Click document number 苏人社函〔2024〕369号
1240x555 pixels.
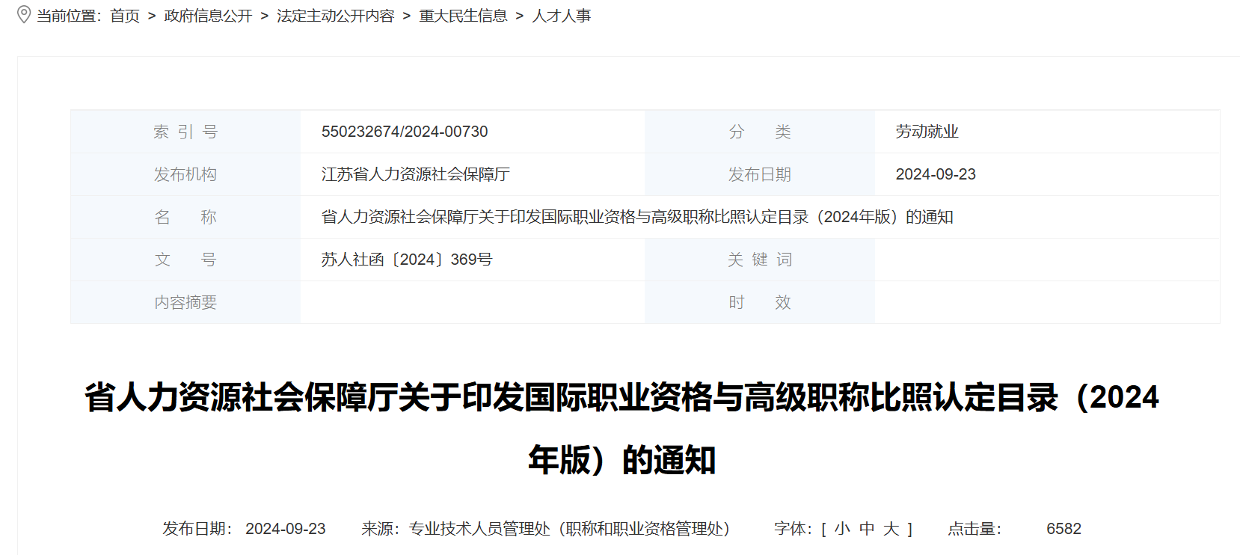pyautogui.click(x=407, y=260)
